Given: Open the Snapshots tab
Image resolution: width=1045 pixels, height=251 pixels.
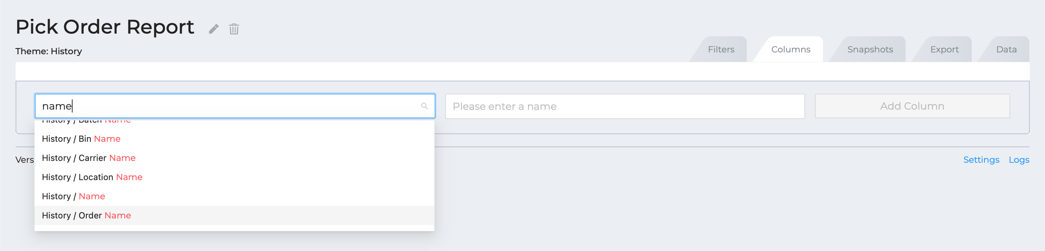Looking at the screenshot, I should tap(870, 49).
